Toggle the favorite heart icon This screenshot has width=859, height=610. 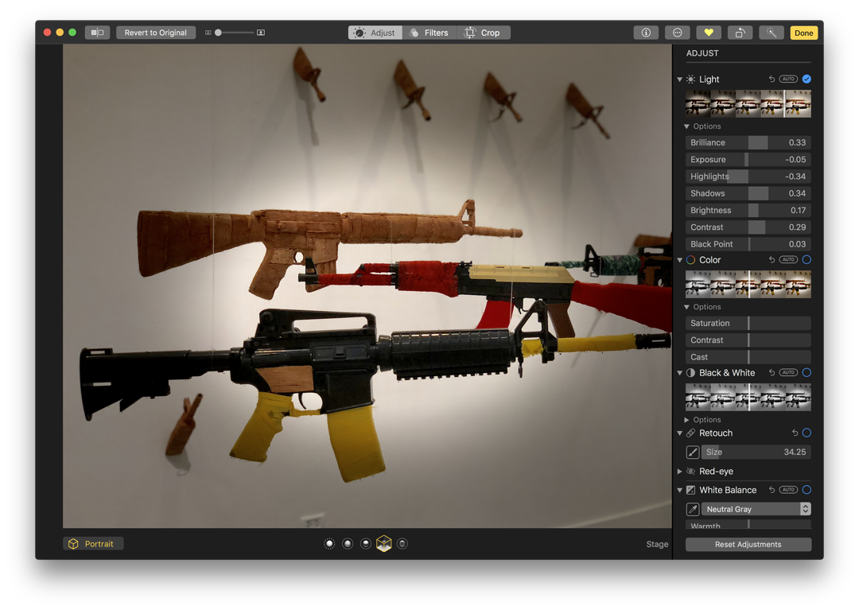[x=709, y=33]
